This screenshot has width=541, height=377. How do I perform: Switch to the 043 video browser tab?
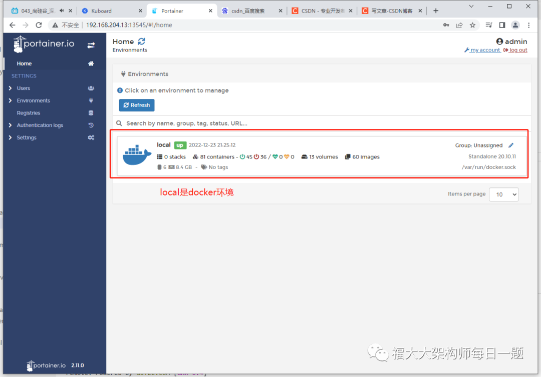click(41, 11)
